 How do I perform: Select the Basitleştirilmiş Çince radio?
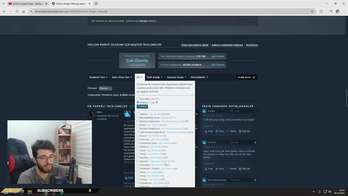[x=138, y=118]
